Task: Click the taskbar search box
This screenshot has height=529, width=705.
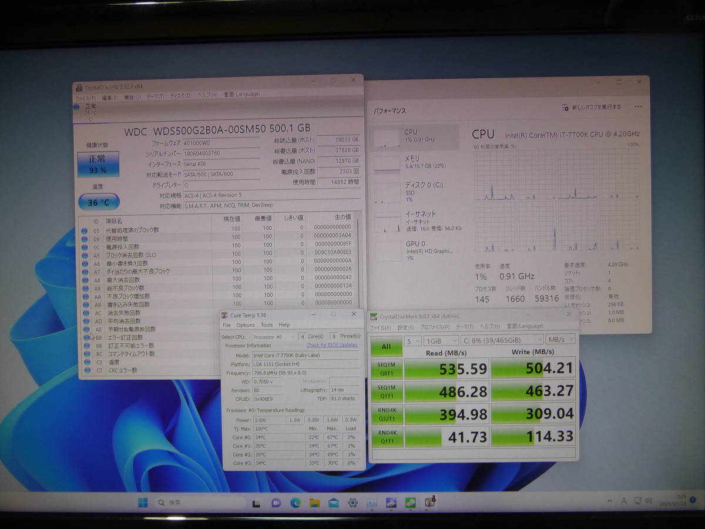Action: (201, 503)
